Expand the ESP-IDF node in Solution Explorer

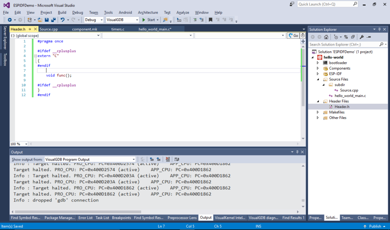(x=317, y=74)
